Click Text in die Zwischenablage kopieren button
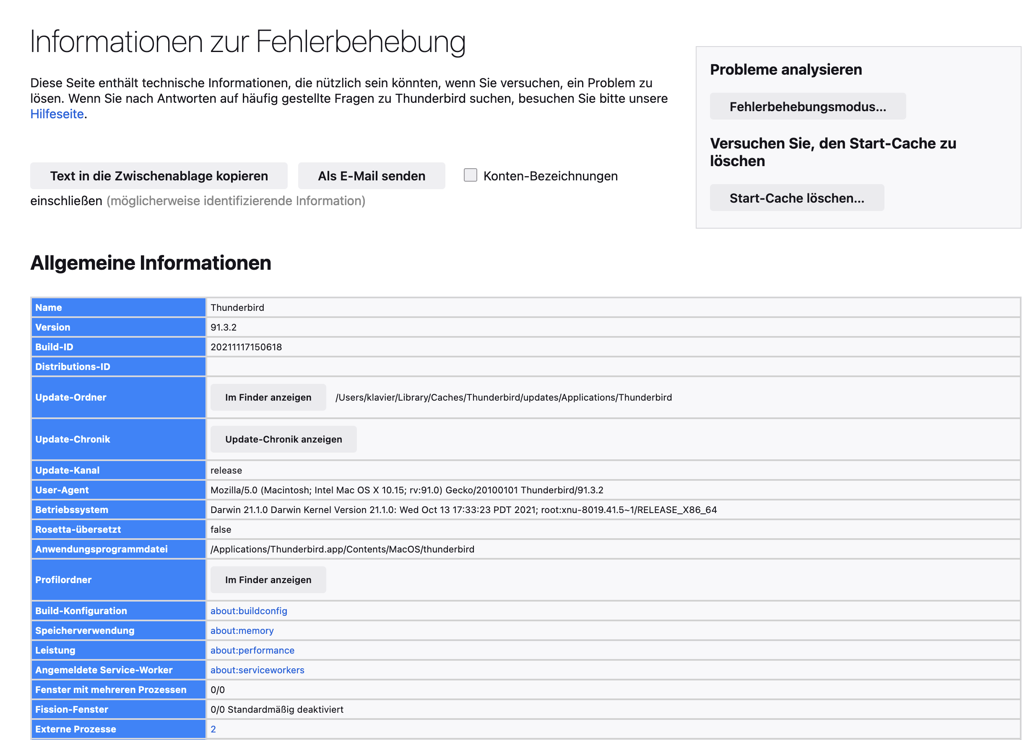 coord(159,176)
